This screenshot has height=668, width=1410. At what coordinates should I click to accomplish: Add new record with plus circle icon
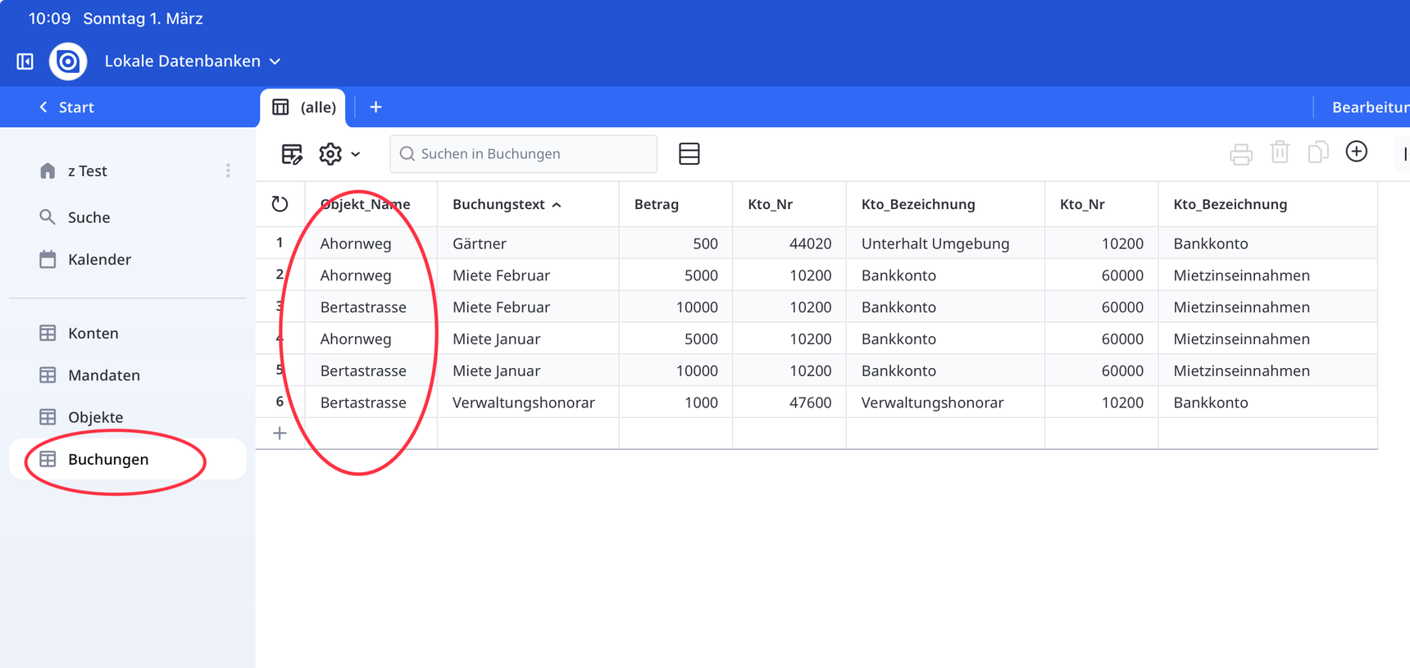click(x=1356, y=152)
